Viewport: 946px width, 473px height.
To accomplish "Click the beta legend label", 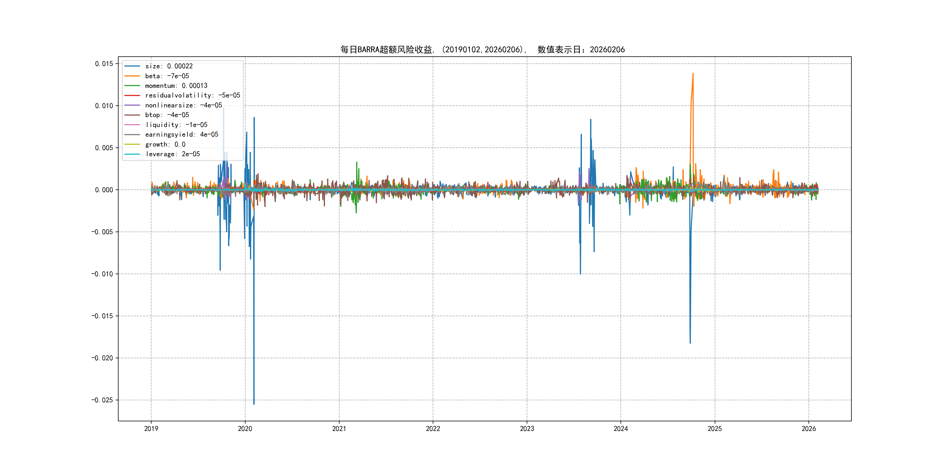I will click(x=167, y=76).
